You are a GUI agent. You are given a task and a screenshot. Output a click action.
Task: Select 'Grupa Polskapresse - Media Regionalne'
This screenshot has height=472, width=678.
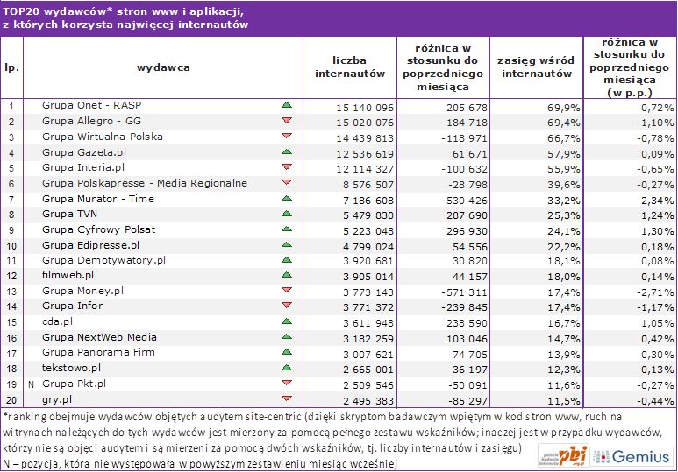145,183
